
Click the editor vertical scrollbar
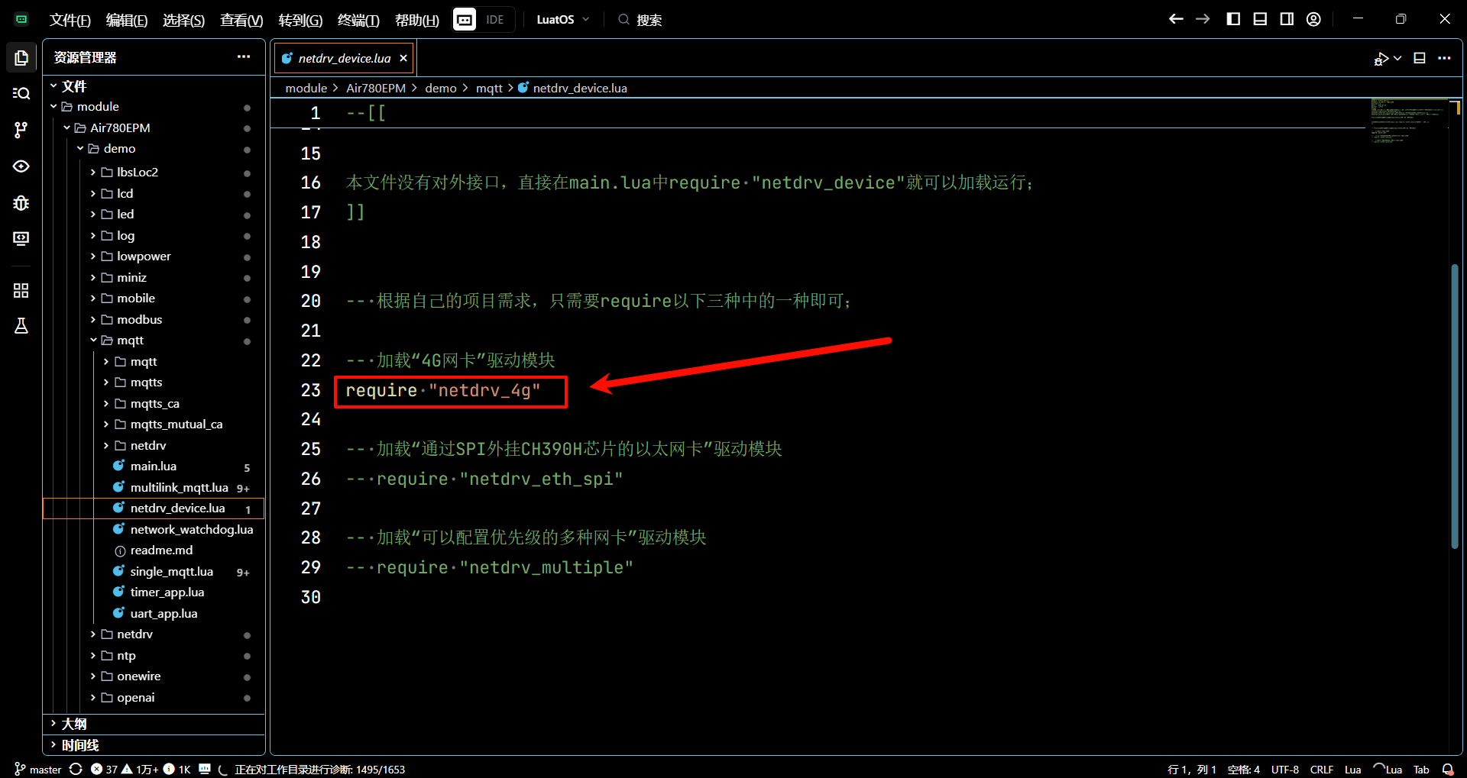1455,405
